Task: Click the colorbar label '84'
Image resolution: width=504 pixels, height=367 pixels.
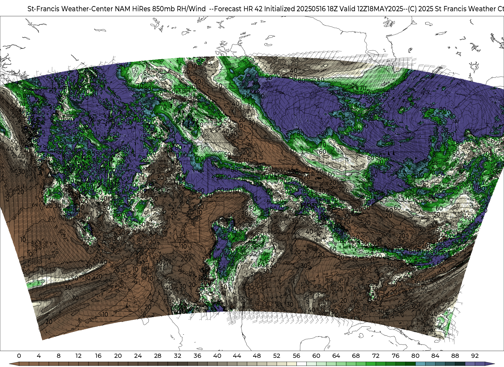Action: click(x=435, y=356)
